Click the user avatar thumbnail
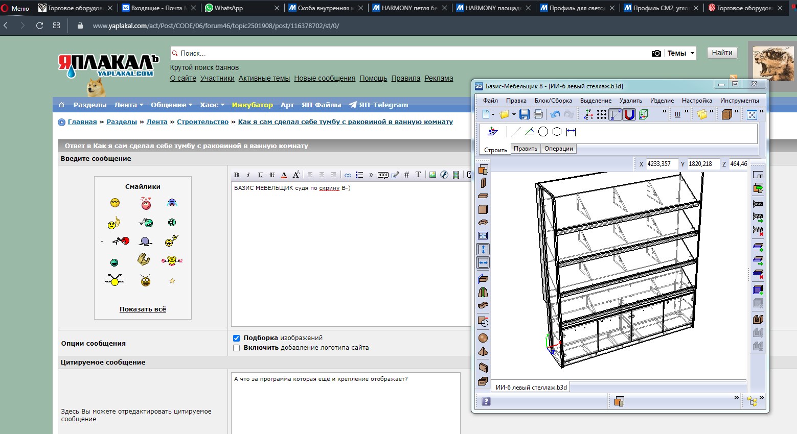Viewport: 797px width, 434px height. (x=773, y=62)
